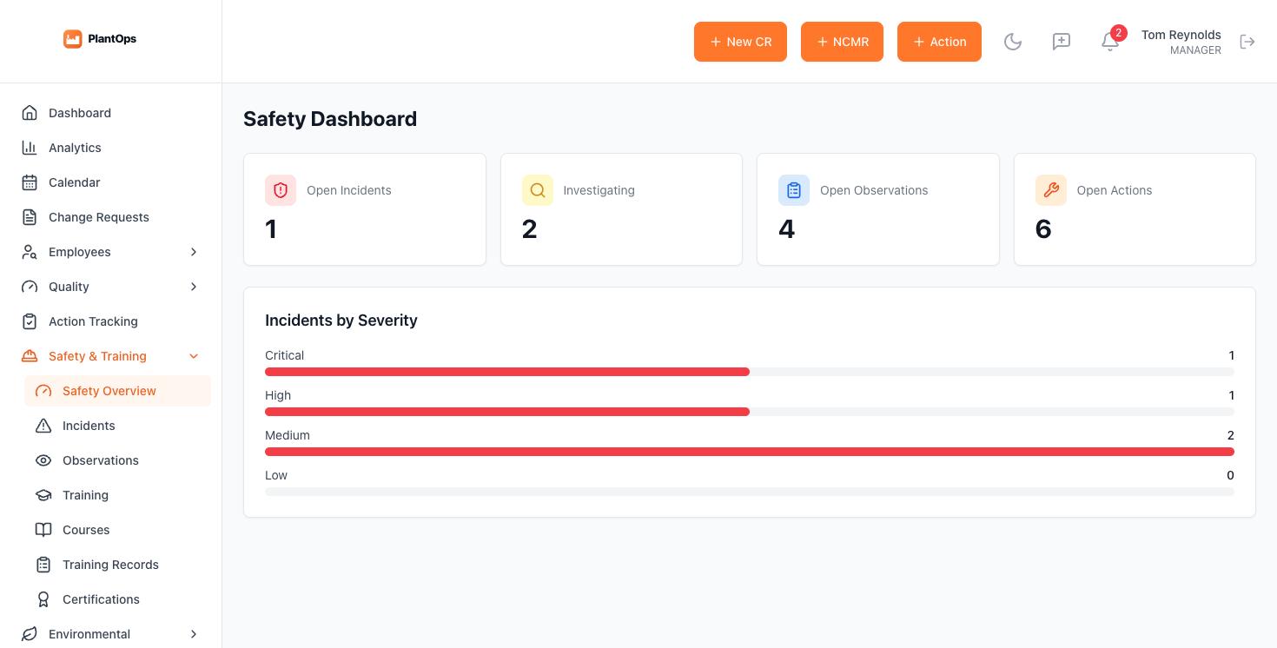Expand the Employees submenu chevron
This screenshot has height=648, width=1277.
pyautogui.click(x=194, y=252)
